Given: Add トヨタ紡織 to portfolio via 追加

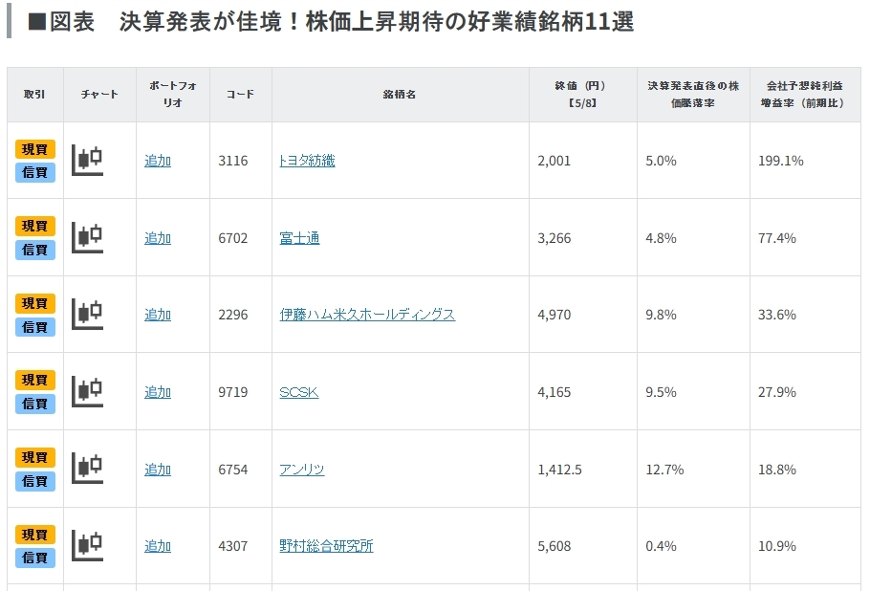Looking at the screenshot, I should pos(158,161).
